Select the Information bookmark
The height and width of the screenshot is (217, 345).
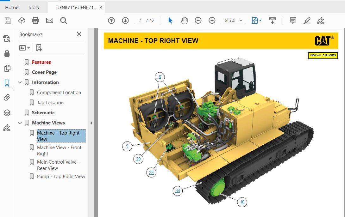[x=45, y=82]
